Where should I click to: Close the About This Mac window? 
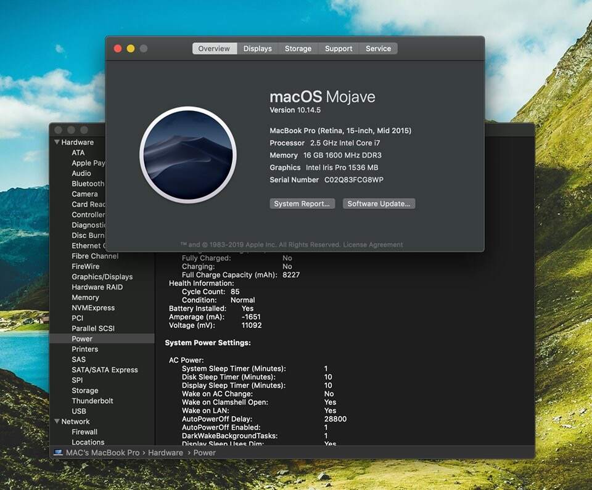[x=118, y=49]
